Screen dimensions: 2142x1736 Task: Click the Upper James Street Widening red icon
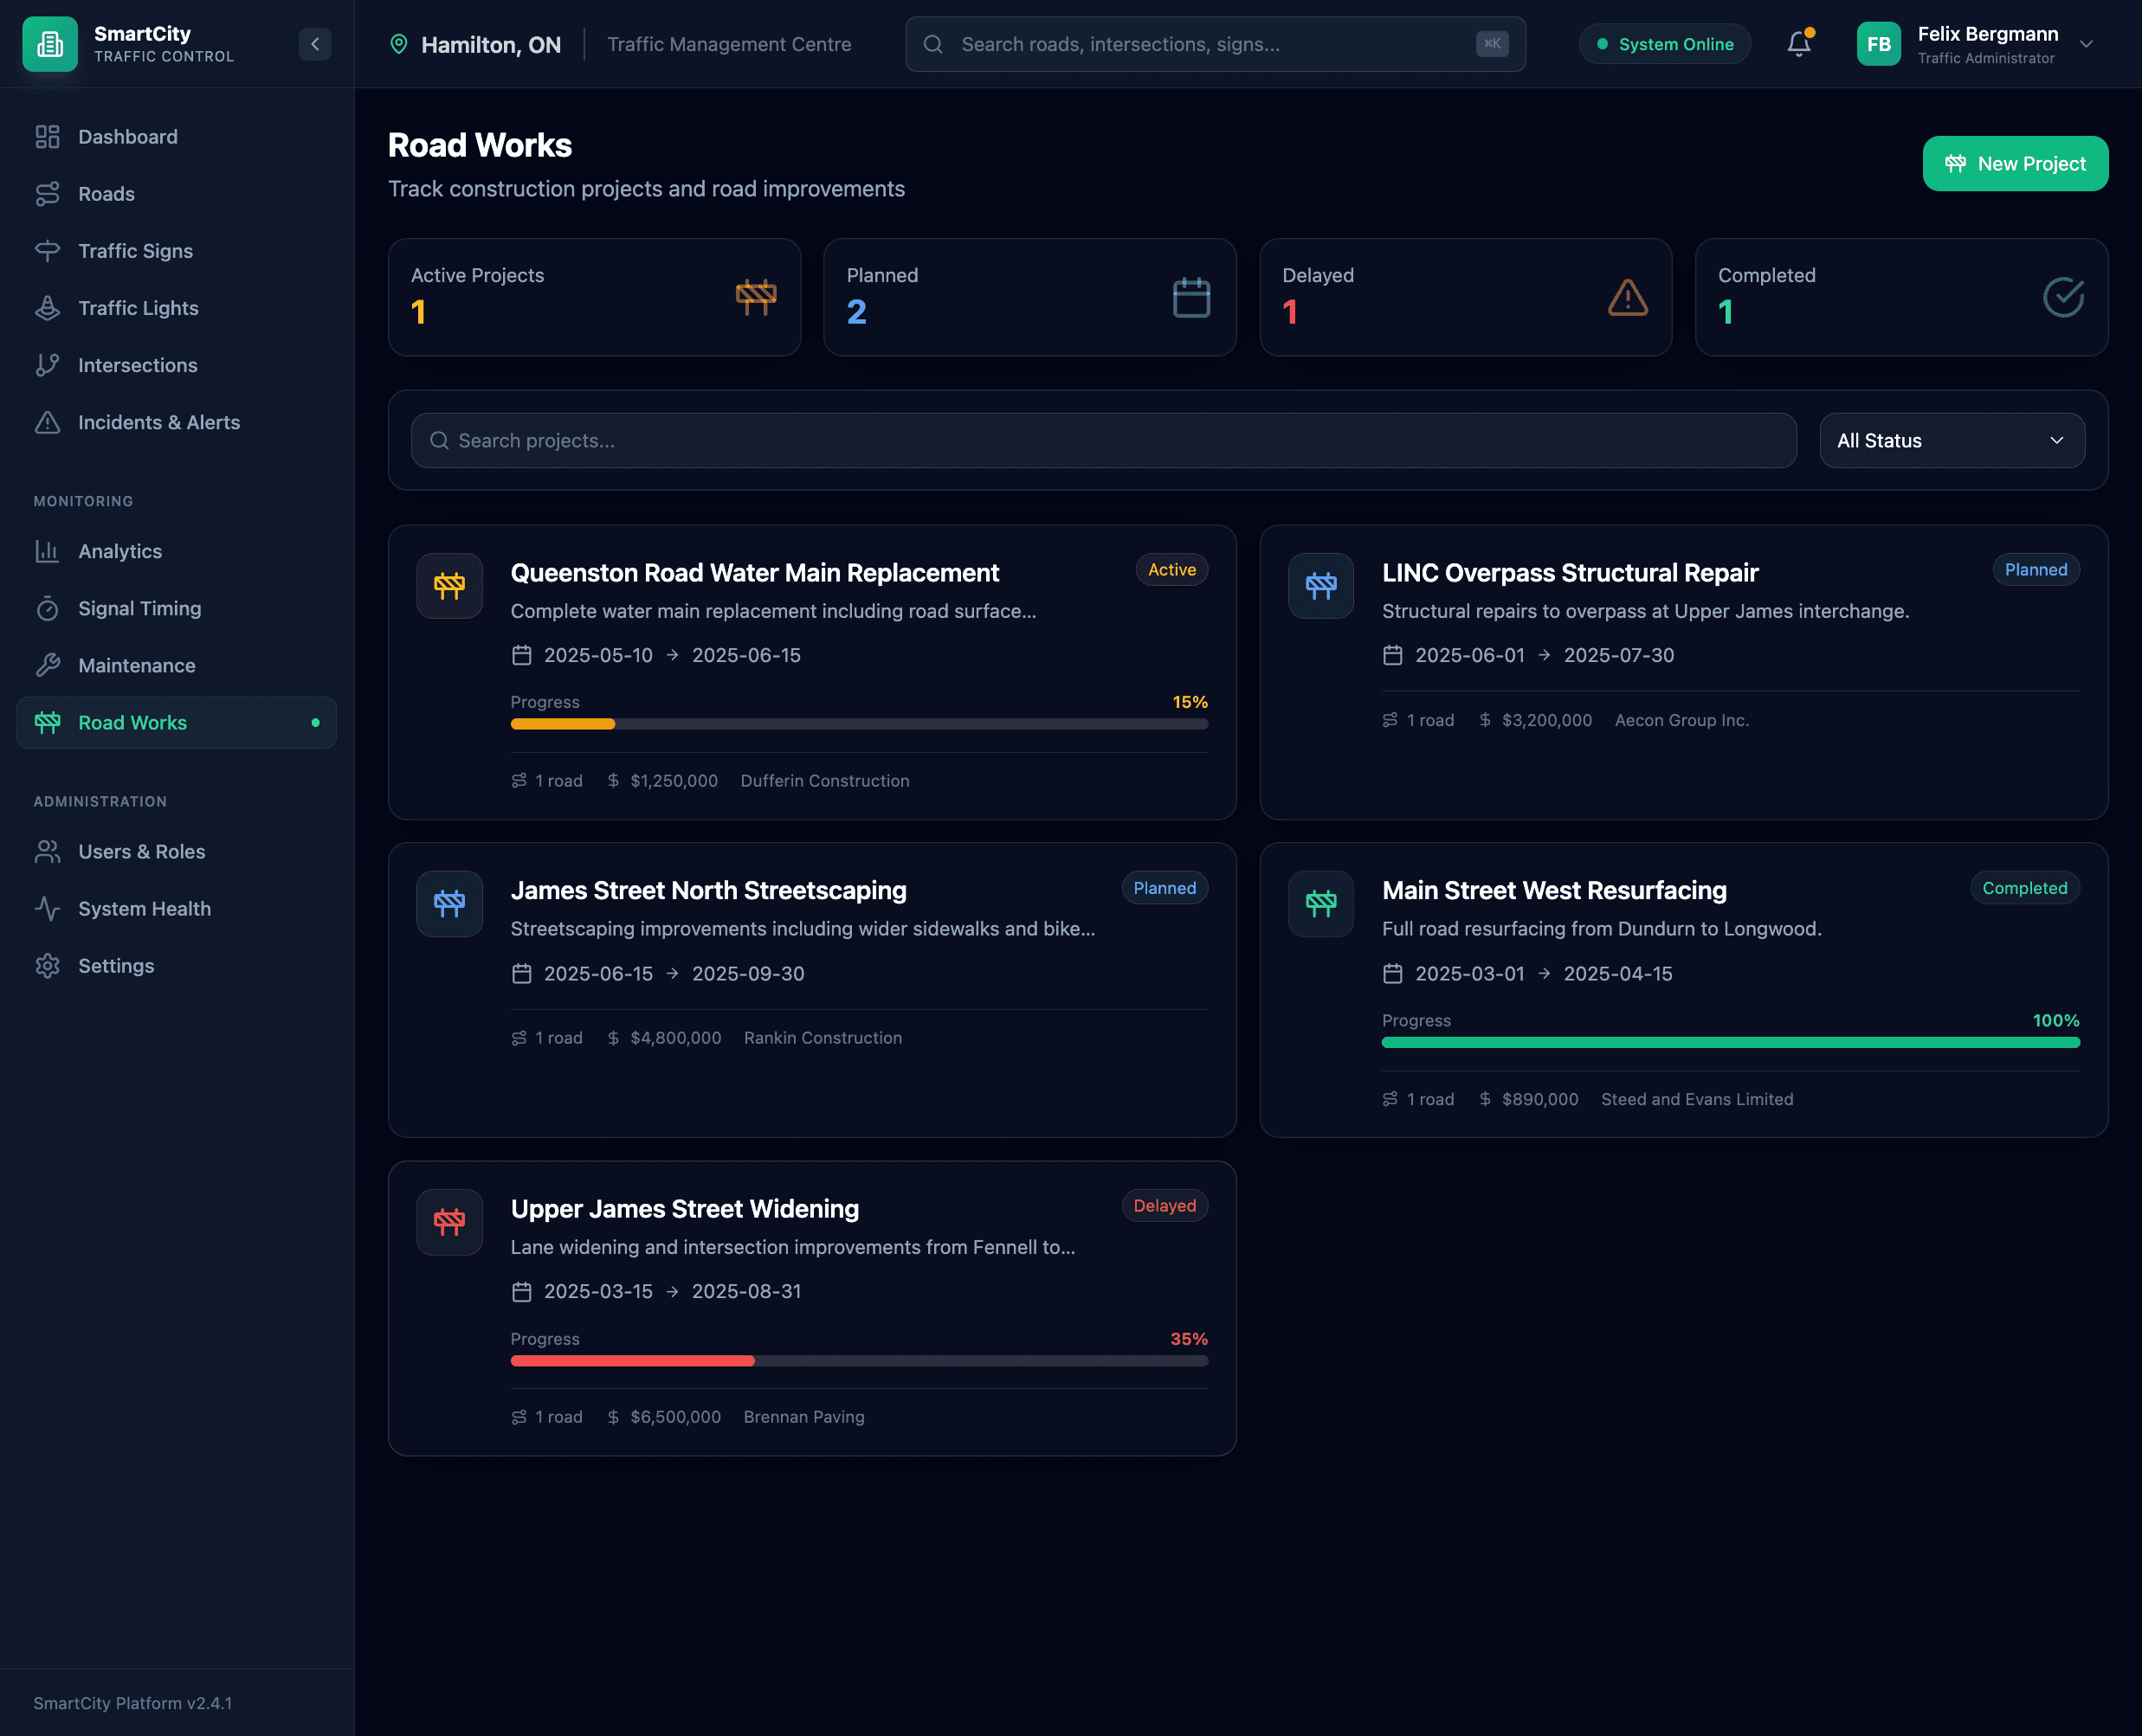(x=449, y=1221)
